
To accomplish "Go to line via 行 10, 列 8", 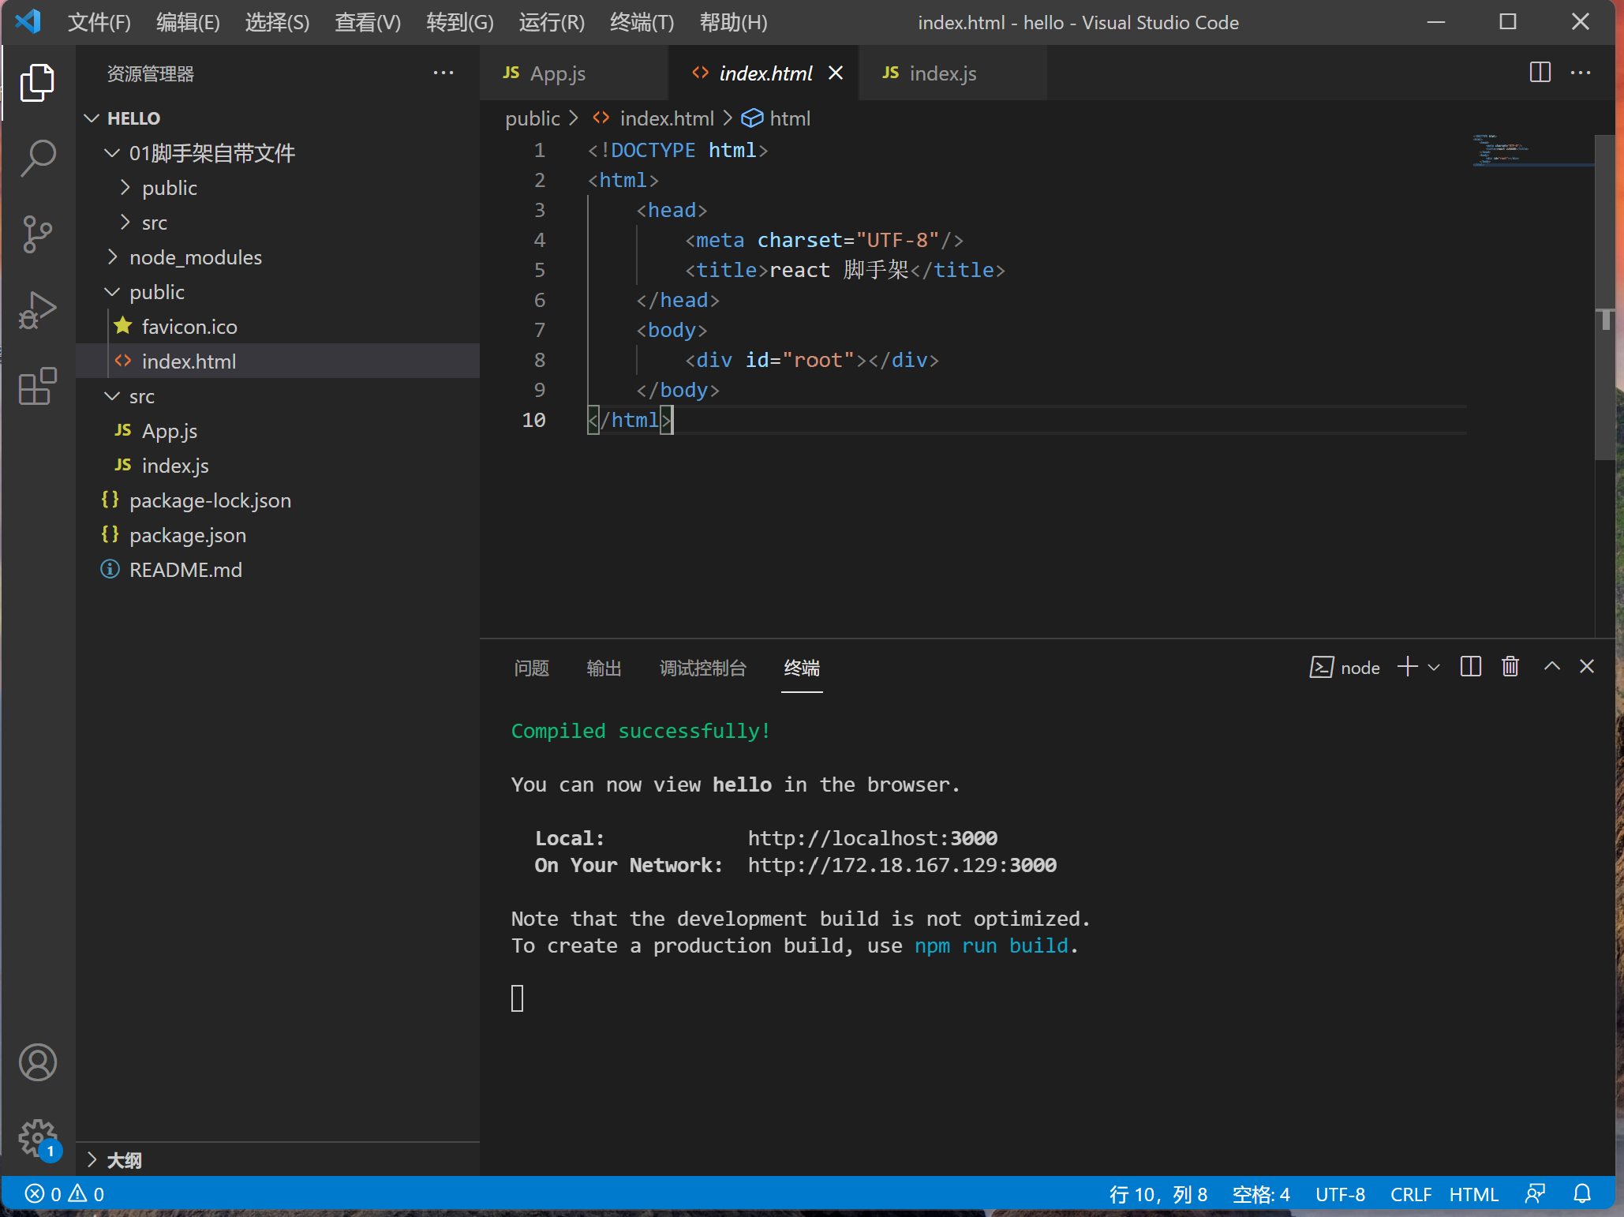I will (1158, 1194).
